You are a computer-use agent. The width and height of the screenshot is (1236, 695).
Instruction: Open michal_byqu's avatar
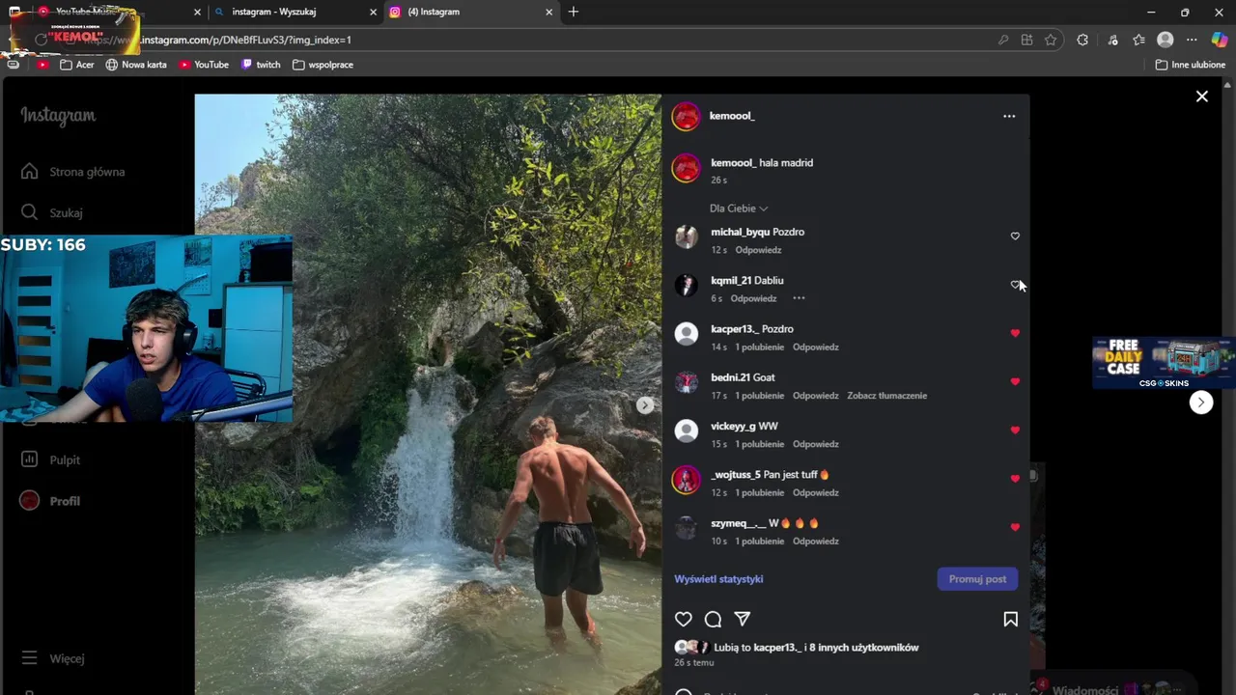[687, 237]
